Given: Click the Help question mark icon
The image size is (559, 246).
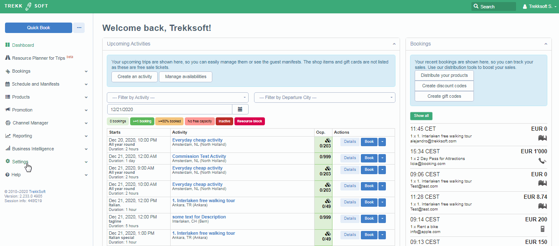Looking at the screenshot, I should point(7,175).
